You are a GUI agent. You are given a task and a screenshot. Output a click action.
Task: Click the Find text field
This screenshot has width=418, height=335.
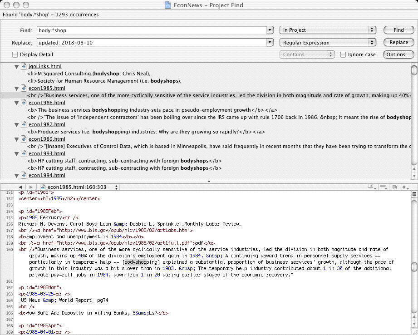click(x=152, y=30)
